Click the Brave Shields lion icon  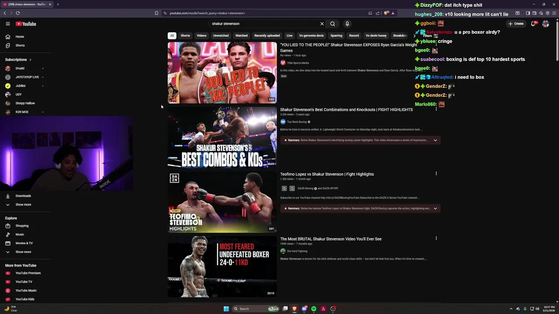point(386,13)
